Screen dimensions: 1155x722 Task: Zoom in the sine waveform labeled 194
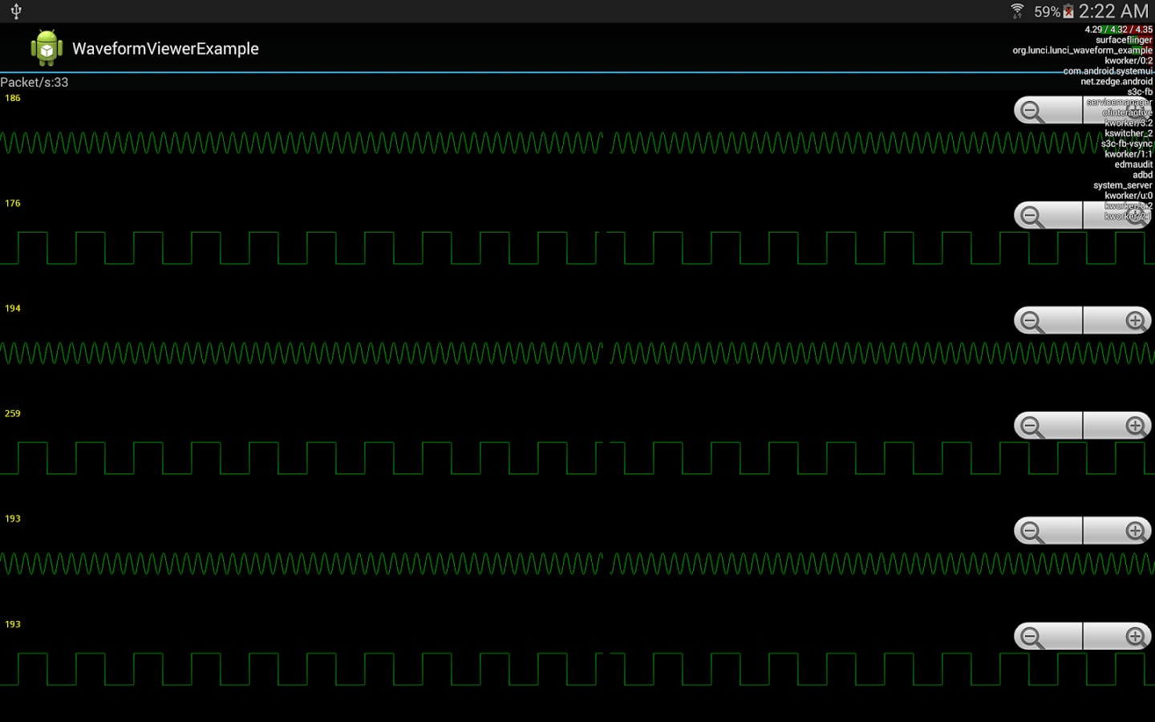[1117, 321]
